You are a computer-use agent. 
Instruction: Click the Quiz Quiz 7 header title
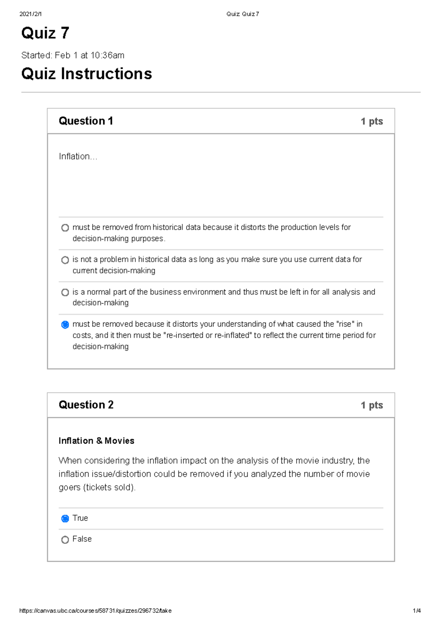(x=243, y=14)
